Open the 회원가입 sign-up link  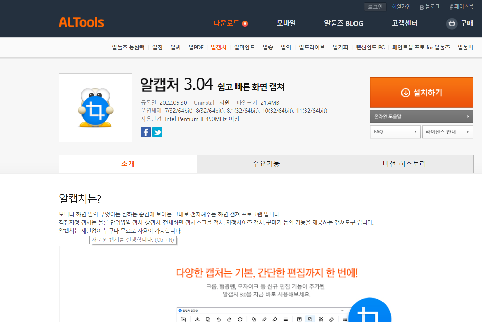pyautogui.click(x=401, y=7)
